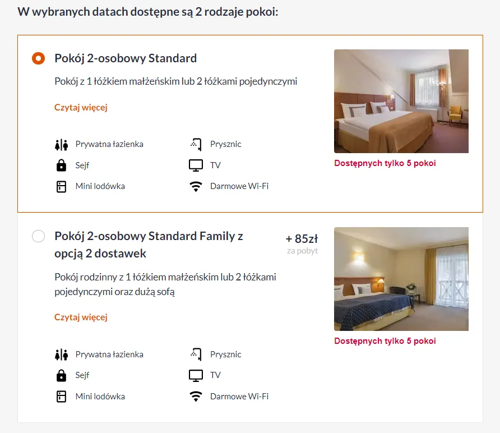This screenshot has width=500, height=433.
Task: Click the TV icon in Family room
Action: point(195,375)
